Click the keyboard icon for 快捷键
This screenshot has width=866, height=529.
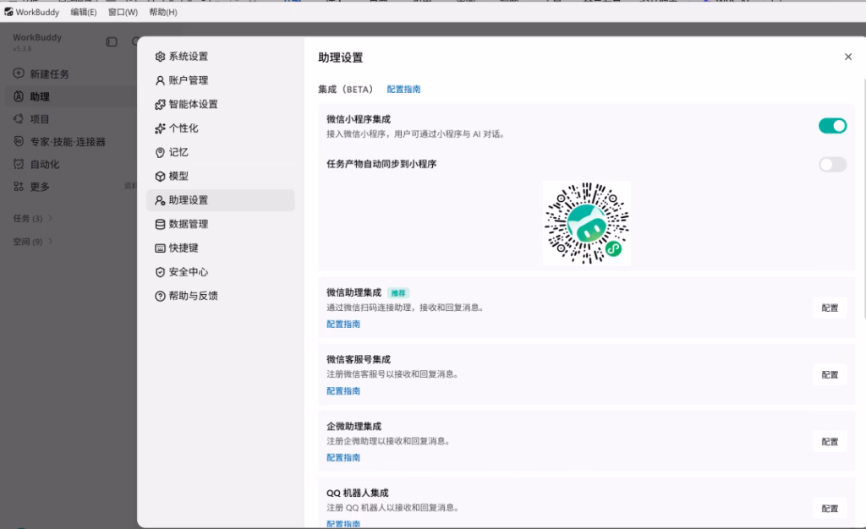point(160,248)
